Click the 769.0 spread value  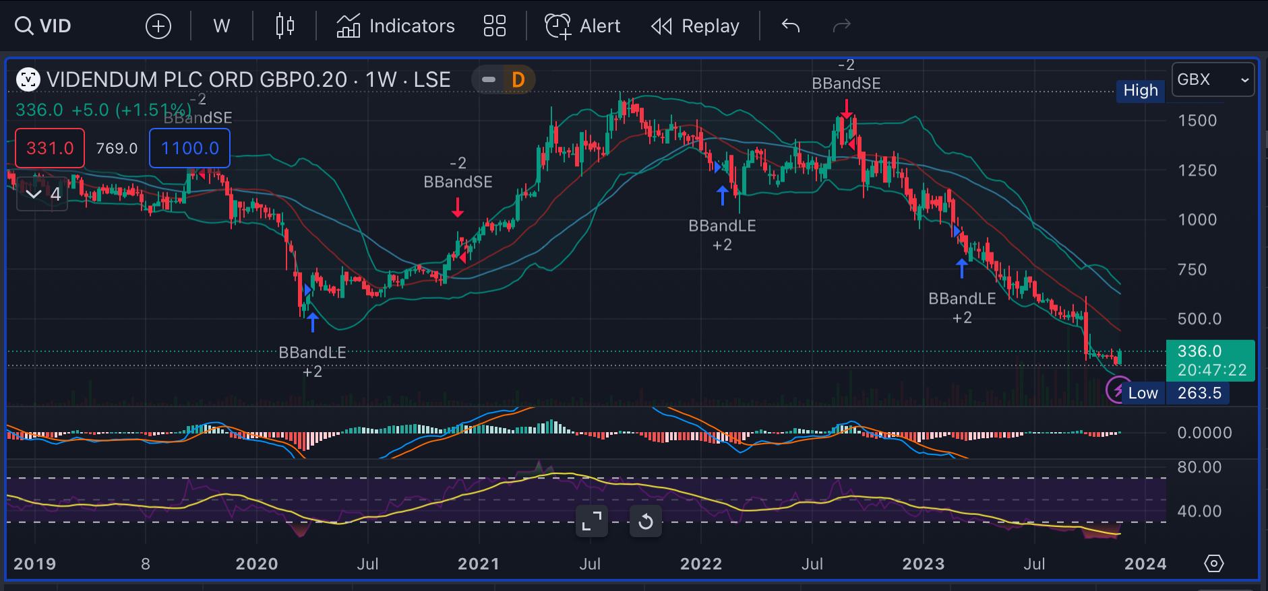[117, 148]
